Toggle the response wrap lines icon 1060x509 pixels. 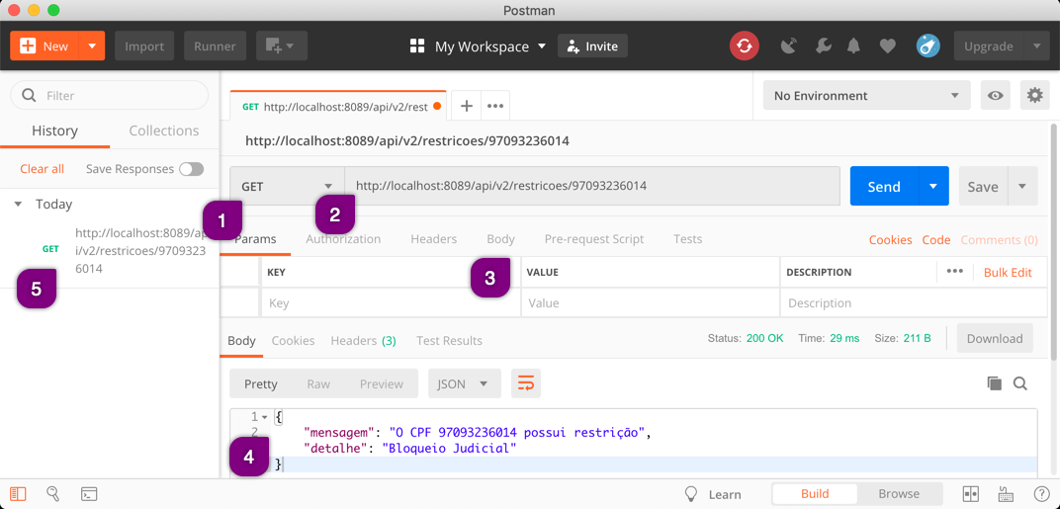(x=526, y=383)
